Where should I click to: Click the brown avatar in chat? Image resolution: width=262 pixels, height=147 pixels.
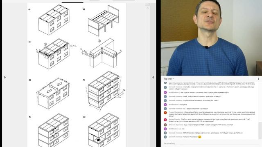[x=165, y=125]
